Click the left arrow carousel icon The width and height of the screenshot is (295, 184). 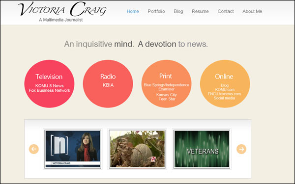[34, 149]
